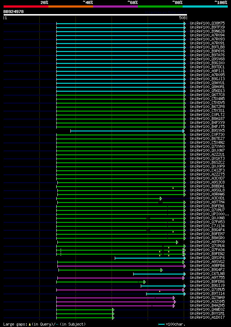Screen dimensions: 231x327
Task: Choose hit UniRef100_Q7XMU7
Action: pyautogui.click(x=207, y=210)
